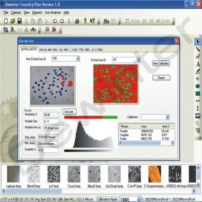
Task: Choose the text tool letter A
Action: tap(198, 64)
